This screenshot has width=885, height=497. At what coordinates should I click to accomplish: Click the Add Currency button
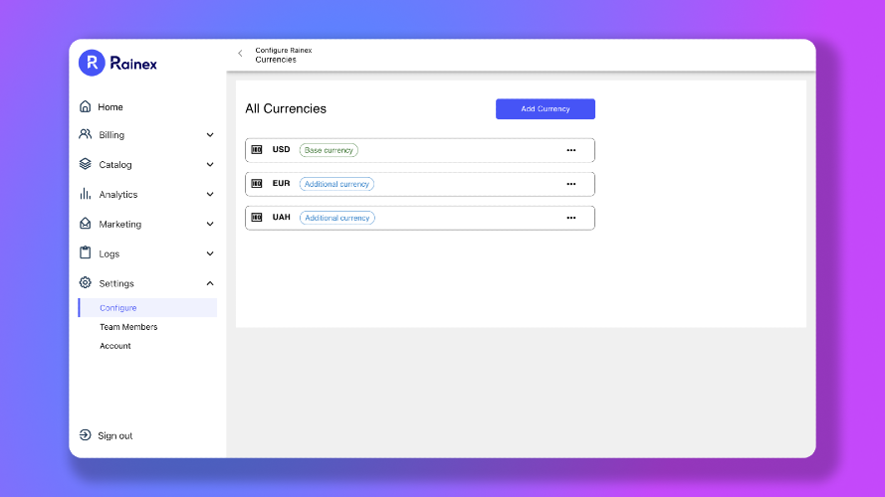point(546,108)
